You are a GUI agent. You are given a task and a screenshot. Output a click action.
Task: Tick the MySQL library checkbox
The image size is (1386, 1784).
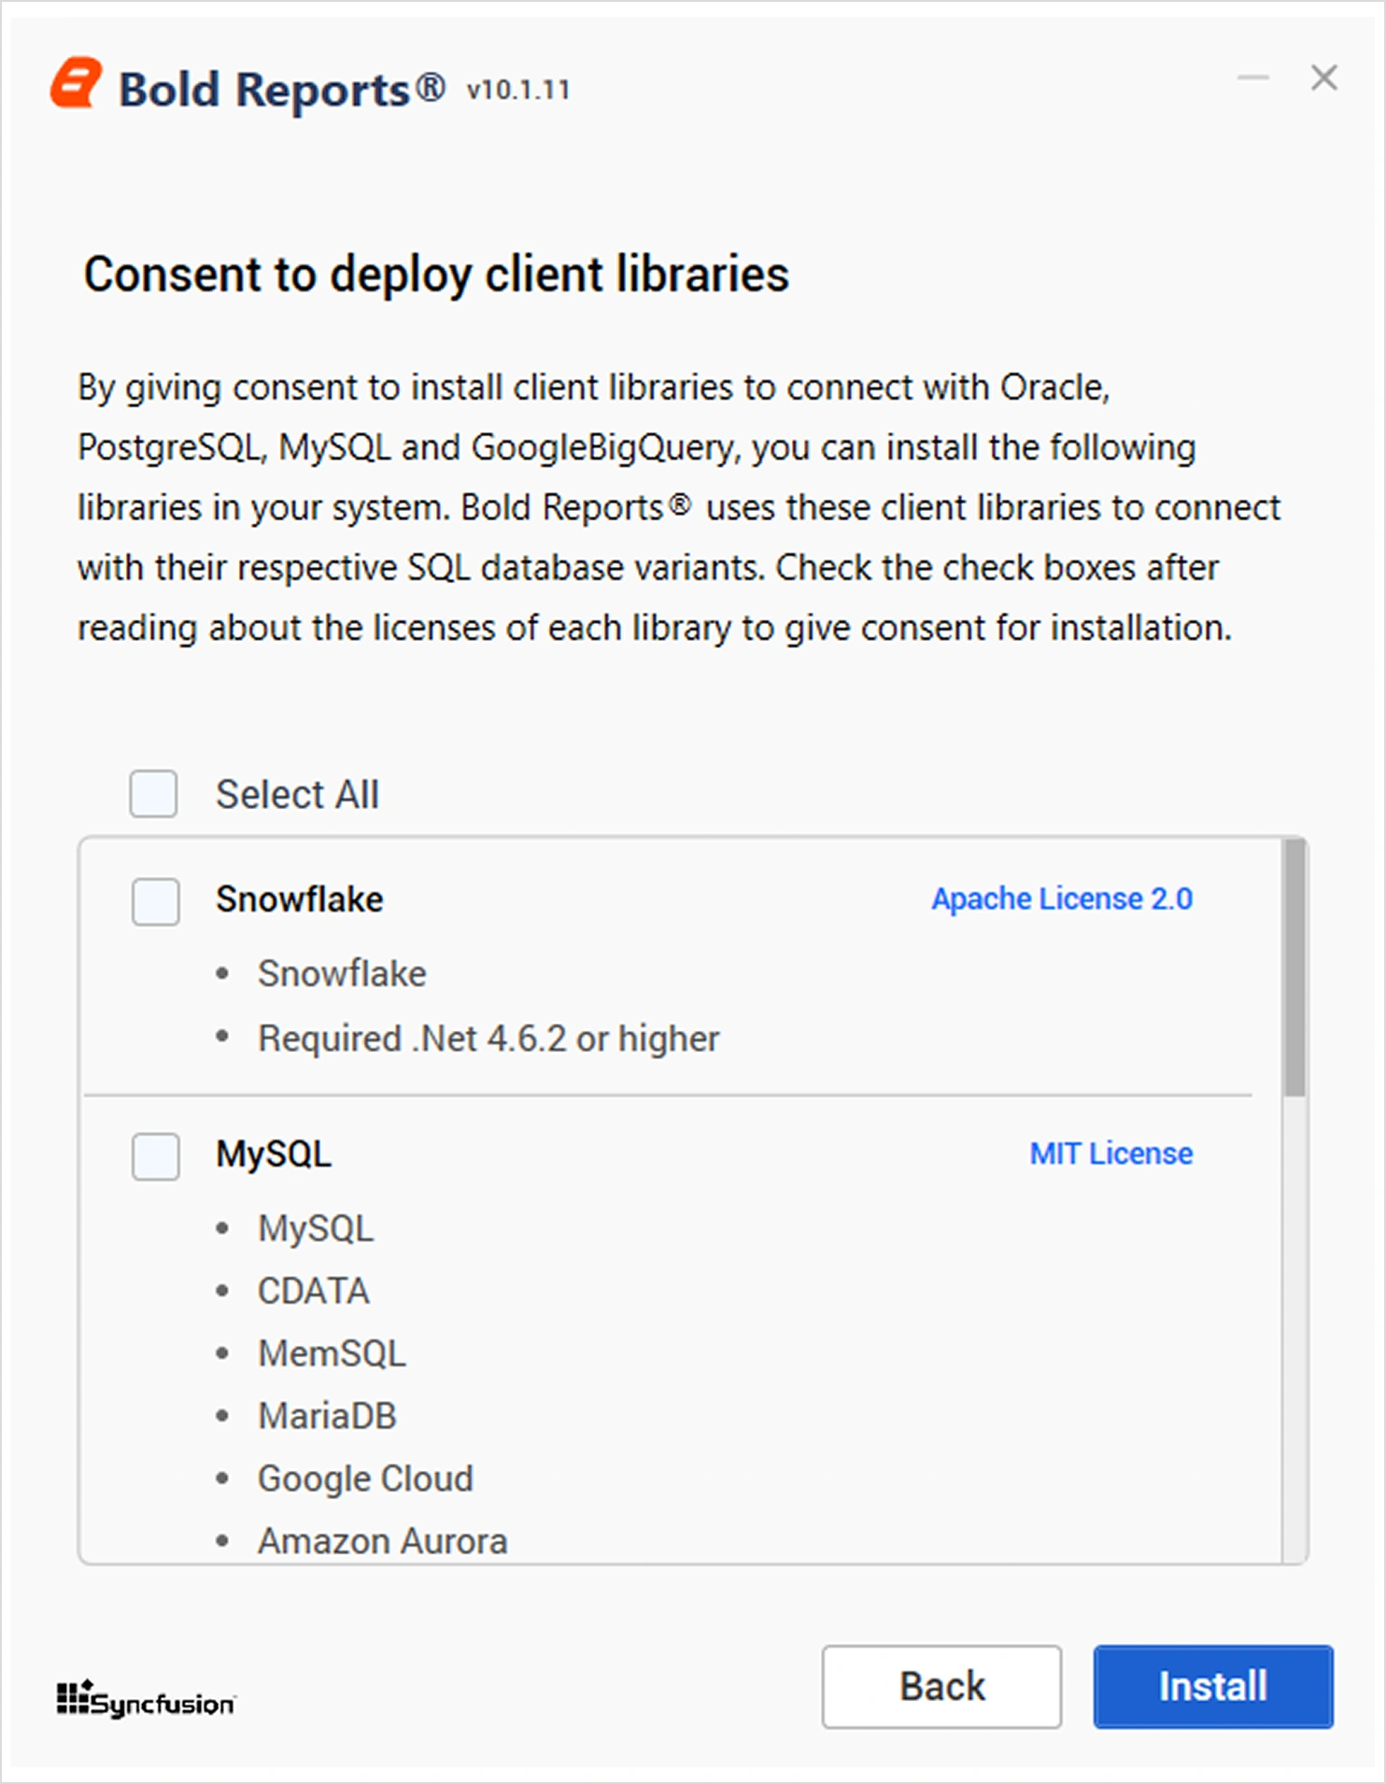pyautogui.click(x=156, y=1156)
